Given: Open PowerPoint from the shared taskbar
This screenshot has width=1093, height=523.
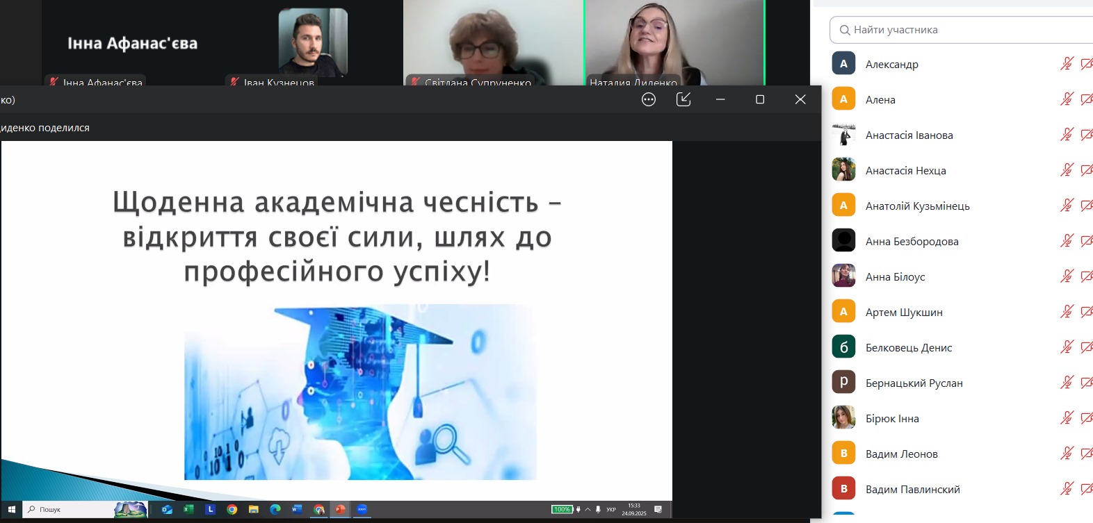Looking at the screenshot, I should [x=340, y=509].
